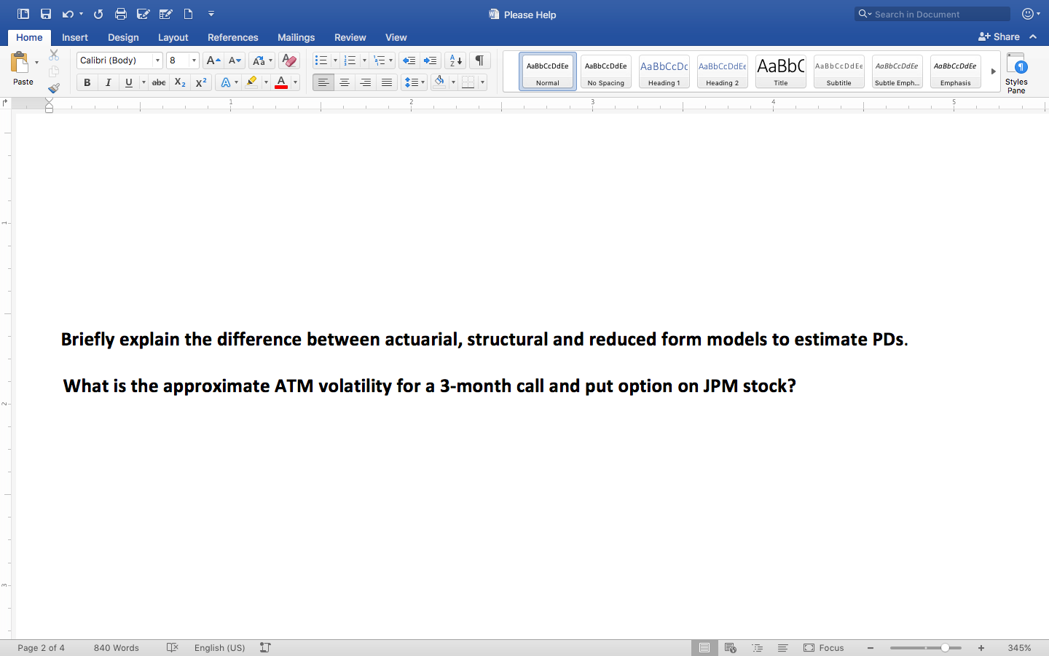Click the feedback smiley face icon
The image size is (1049, 656).
point(1028,14)
